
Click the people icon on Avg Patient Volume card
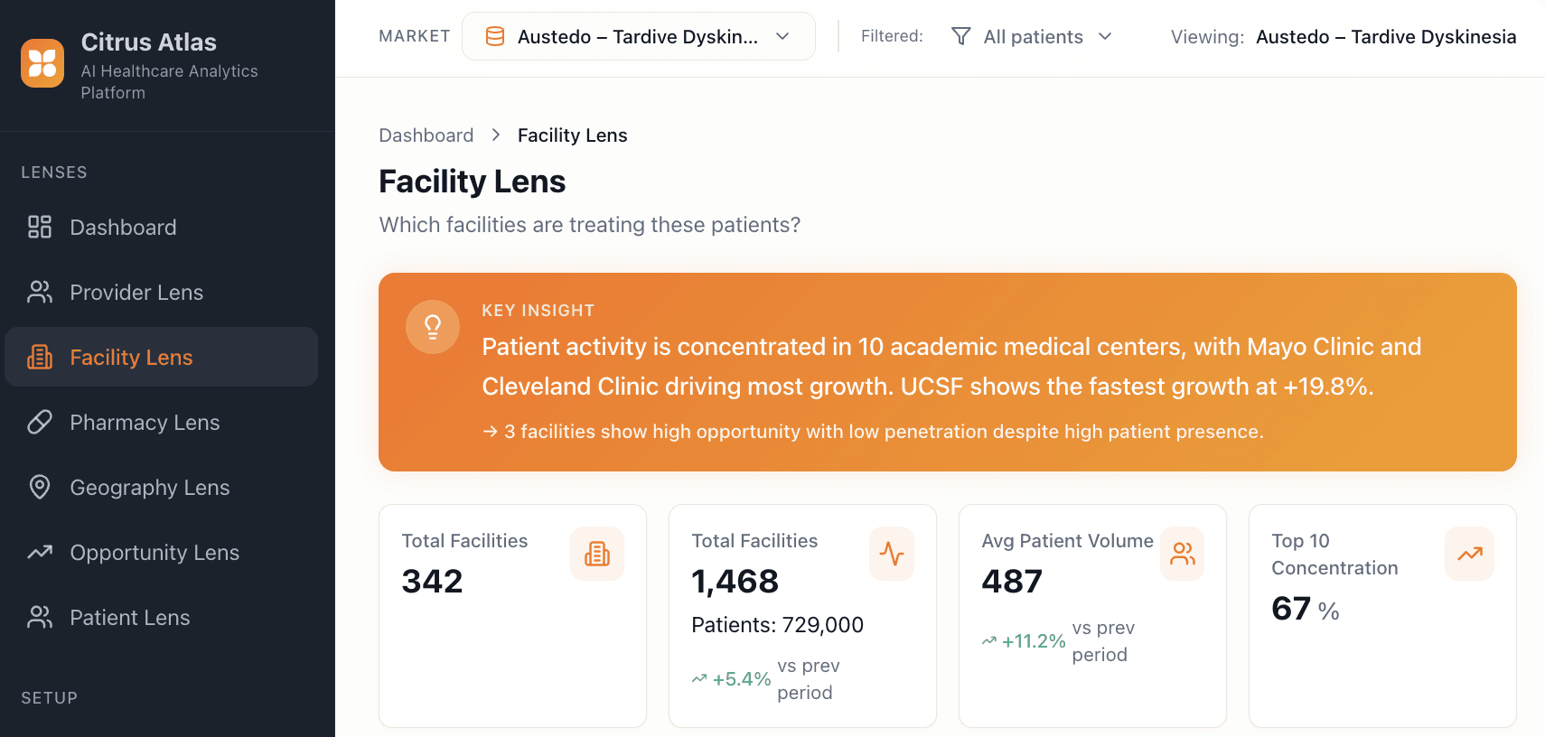click(1182, 554)
